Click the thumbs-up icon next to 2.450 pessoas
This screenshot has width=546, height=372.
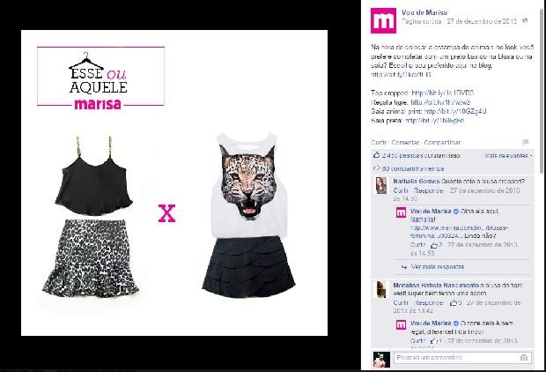376,155
